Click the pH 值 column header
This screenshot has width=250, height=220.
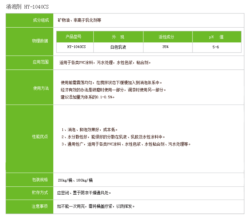pyautogui.click(x=216, y=37)
